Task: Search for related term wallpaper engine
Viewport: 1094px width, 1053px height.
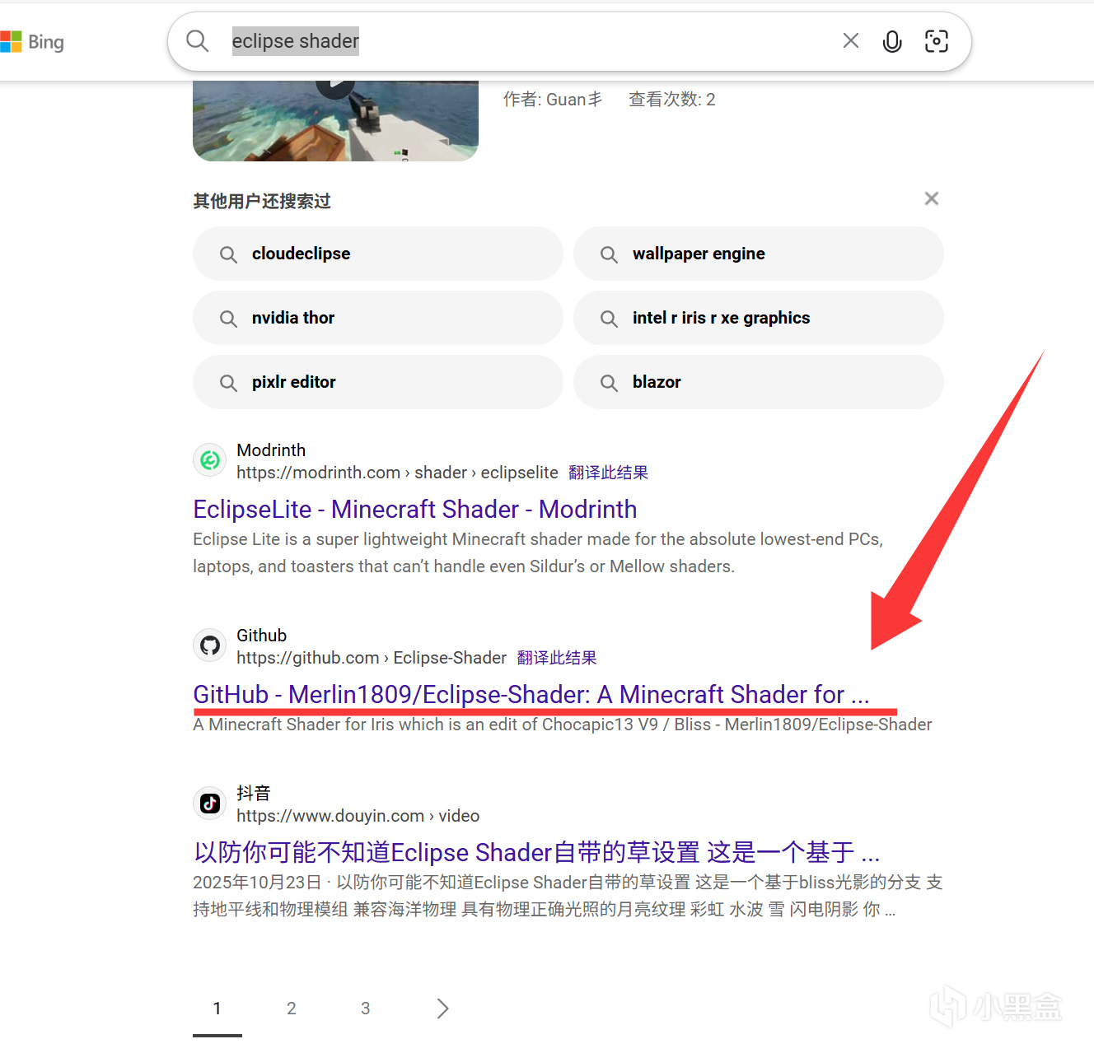Action: tap(759, 254)
